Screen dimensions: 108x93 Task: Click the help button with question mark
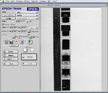[x=29, y=64]
